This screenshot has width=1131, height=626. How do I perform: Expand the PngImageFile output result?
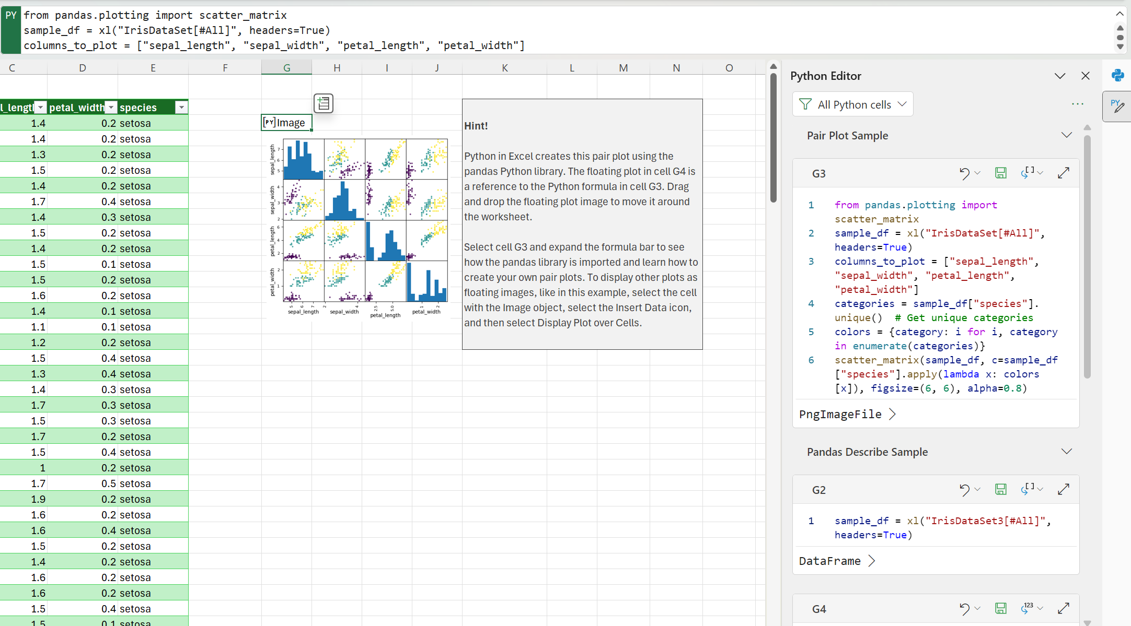[892, 414]
